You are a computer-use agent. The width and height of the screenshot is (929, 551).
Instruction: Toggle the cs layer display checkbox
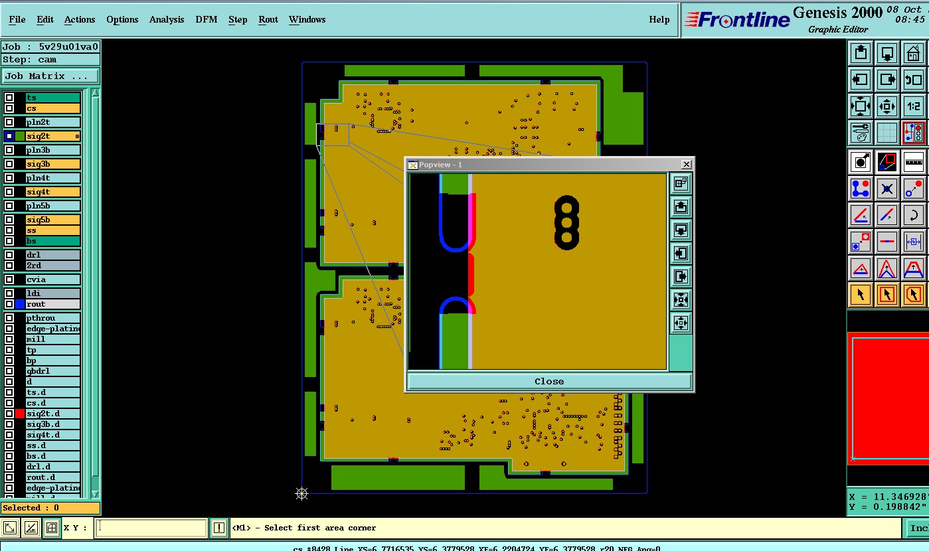(9, 108)
